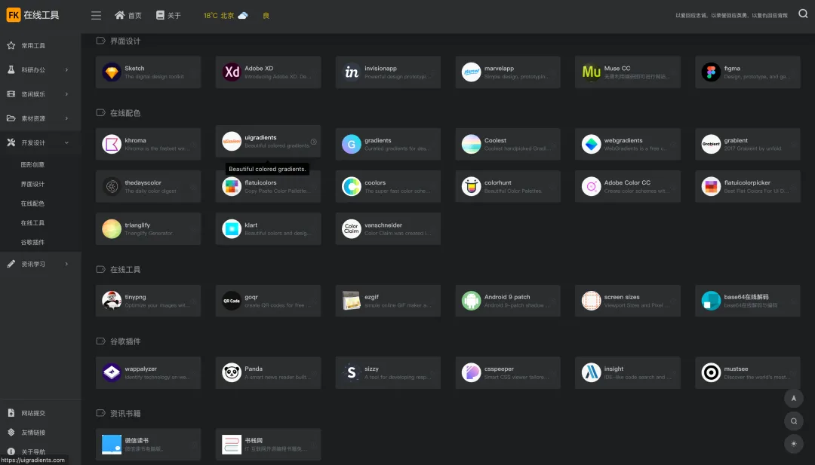Click the colorhunt icon
This screenshot has height=465, width=815.
pos(472,186)
